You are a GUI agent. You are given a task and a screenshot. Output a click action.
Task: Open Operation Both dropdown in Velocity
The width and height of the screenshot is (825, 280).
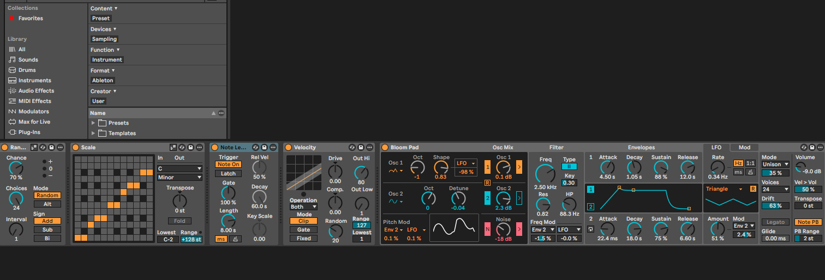[303, 207]
